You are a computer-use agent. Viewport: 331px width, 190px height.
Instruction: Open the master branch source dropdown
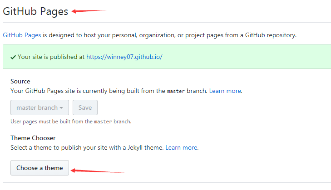[40, 107]
